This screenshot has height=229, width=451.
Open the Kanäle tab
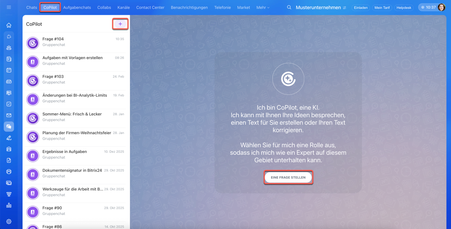click(x=124, y=7)
